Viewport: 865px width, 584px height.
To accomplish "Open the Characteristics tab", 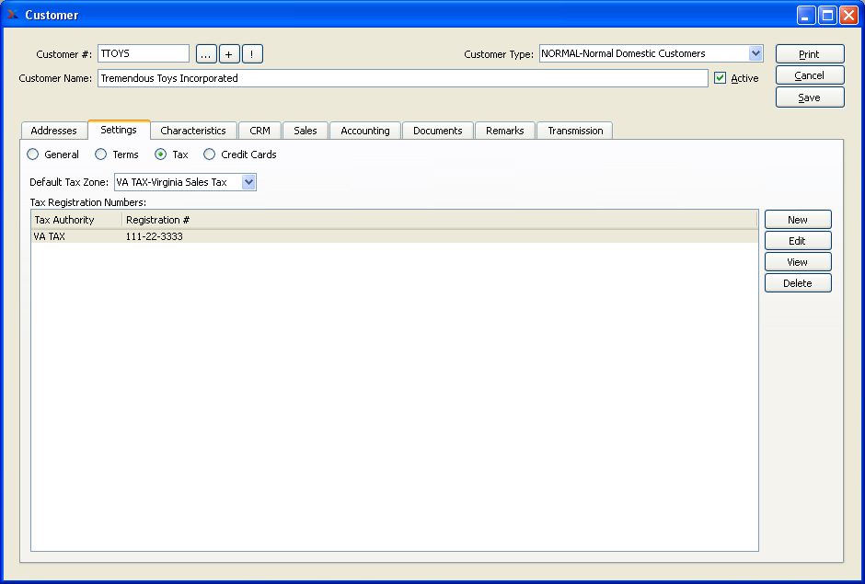I will point(193,131).
